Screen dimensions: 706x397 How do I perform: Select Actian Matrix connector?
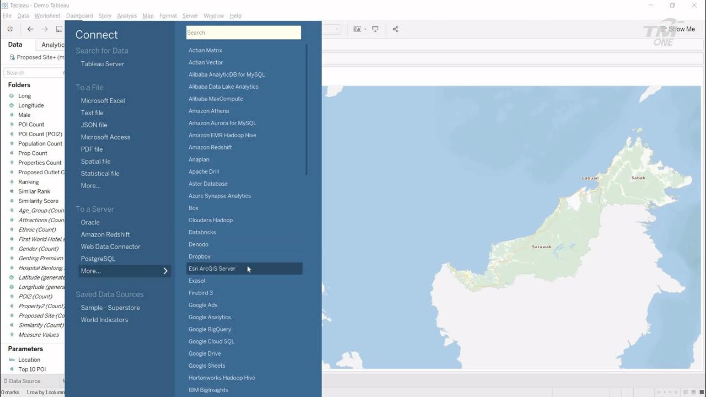[205, 50]
